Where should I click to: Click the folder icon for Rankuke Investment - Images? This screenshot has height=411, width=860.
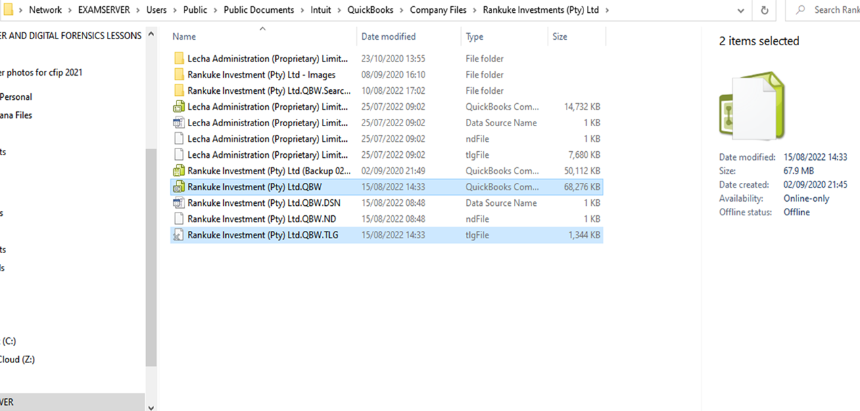pyautogui.click(x=179, y=74)
